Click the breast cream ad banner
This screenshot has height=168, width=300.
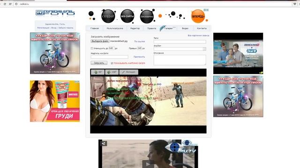[55, 101]
